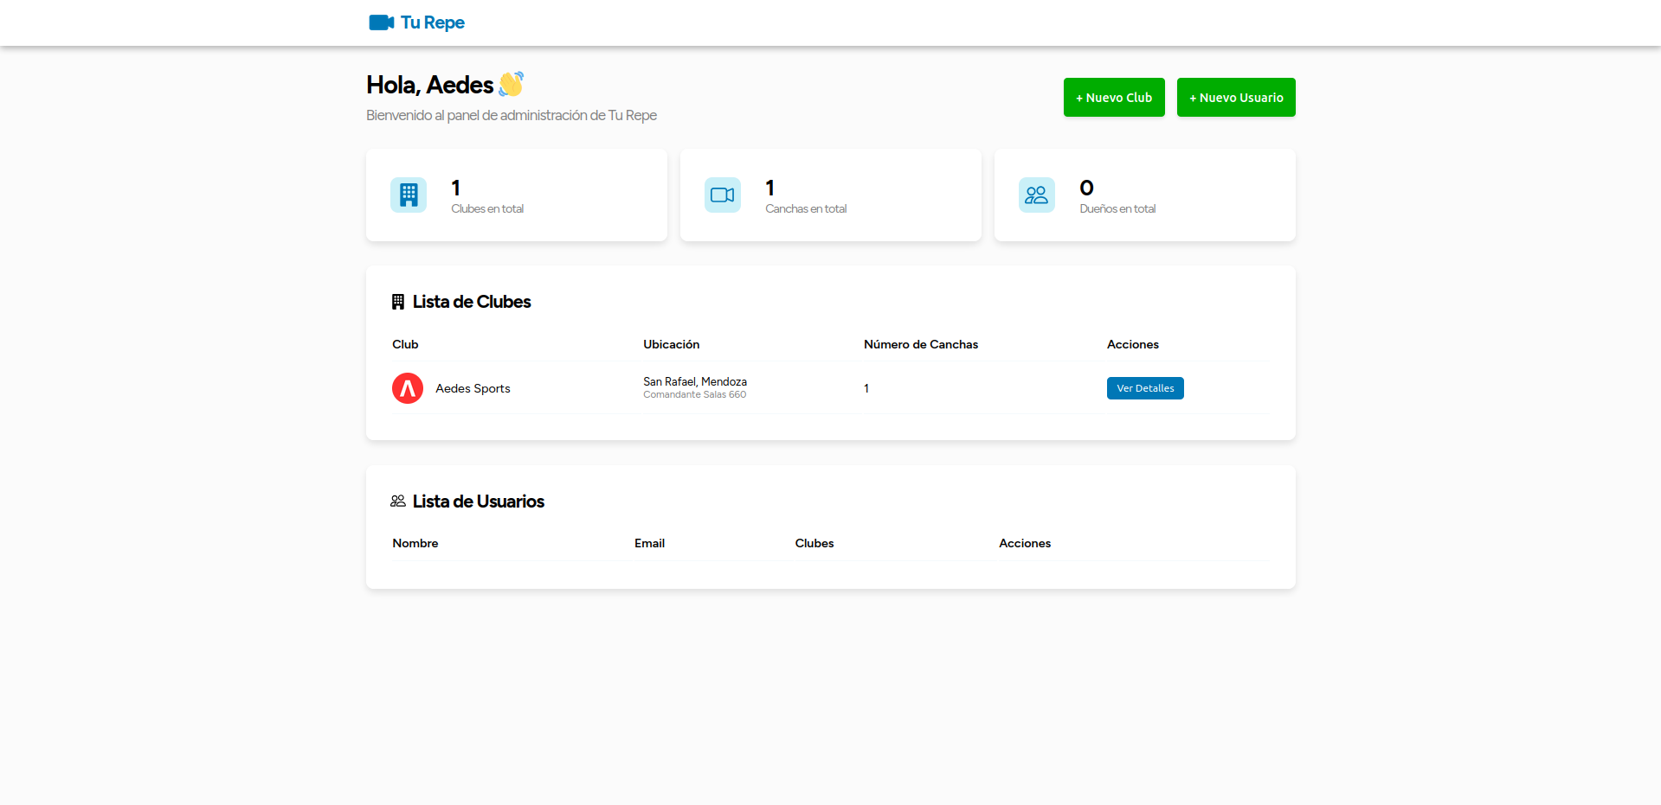
Task: Click the people icon on Dueños stats card
Action: click(1036, 195)
